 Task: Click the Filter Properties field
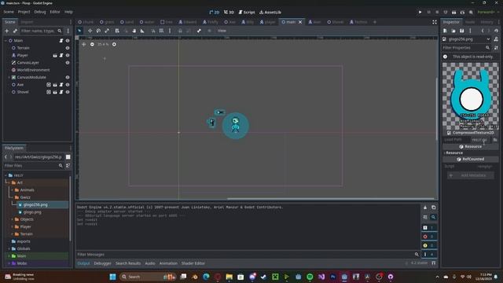(x=466, y=48)
